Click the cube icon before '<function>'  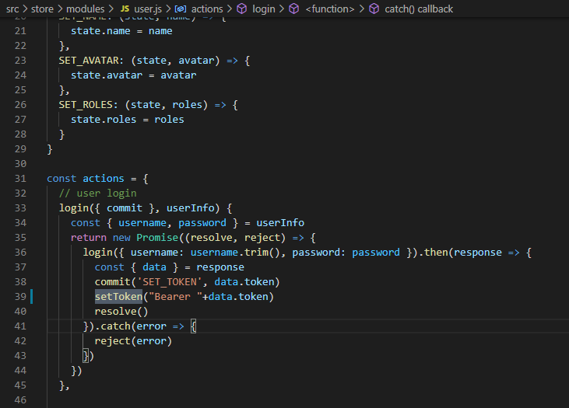(294, 9)
